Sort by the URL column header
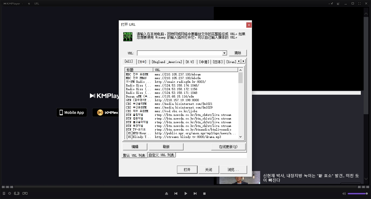Screen dimensions: 371x199 pos(196,70)
